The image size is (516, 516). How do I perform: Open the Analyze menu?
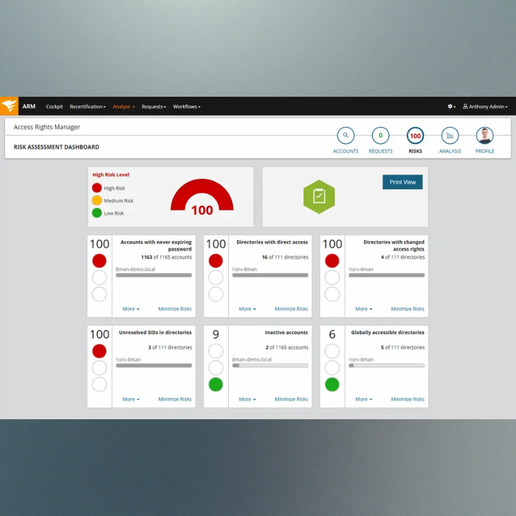[x=123, y=106]
